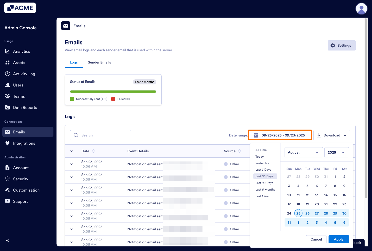The width and height of the screenshot is (372, 251).
Task: Click the Search logs input field
Action: click(100, 135)
